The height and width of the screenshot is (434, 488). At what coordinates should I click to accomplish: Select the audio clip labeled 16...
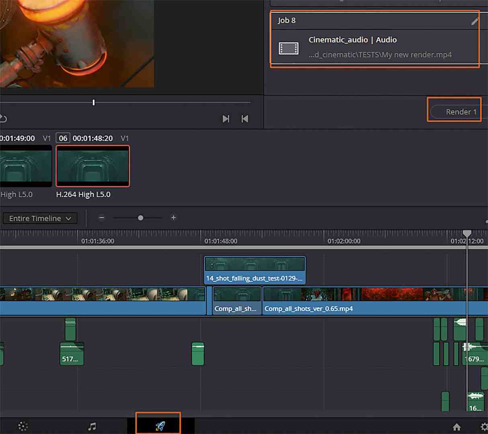476,402
